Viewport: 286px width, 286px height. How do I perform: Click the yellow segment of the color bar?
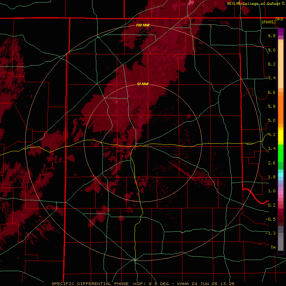[x=281, y=136]
